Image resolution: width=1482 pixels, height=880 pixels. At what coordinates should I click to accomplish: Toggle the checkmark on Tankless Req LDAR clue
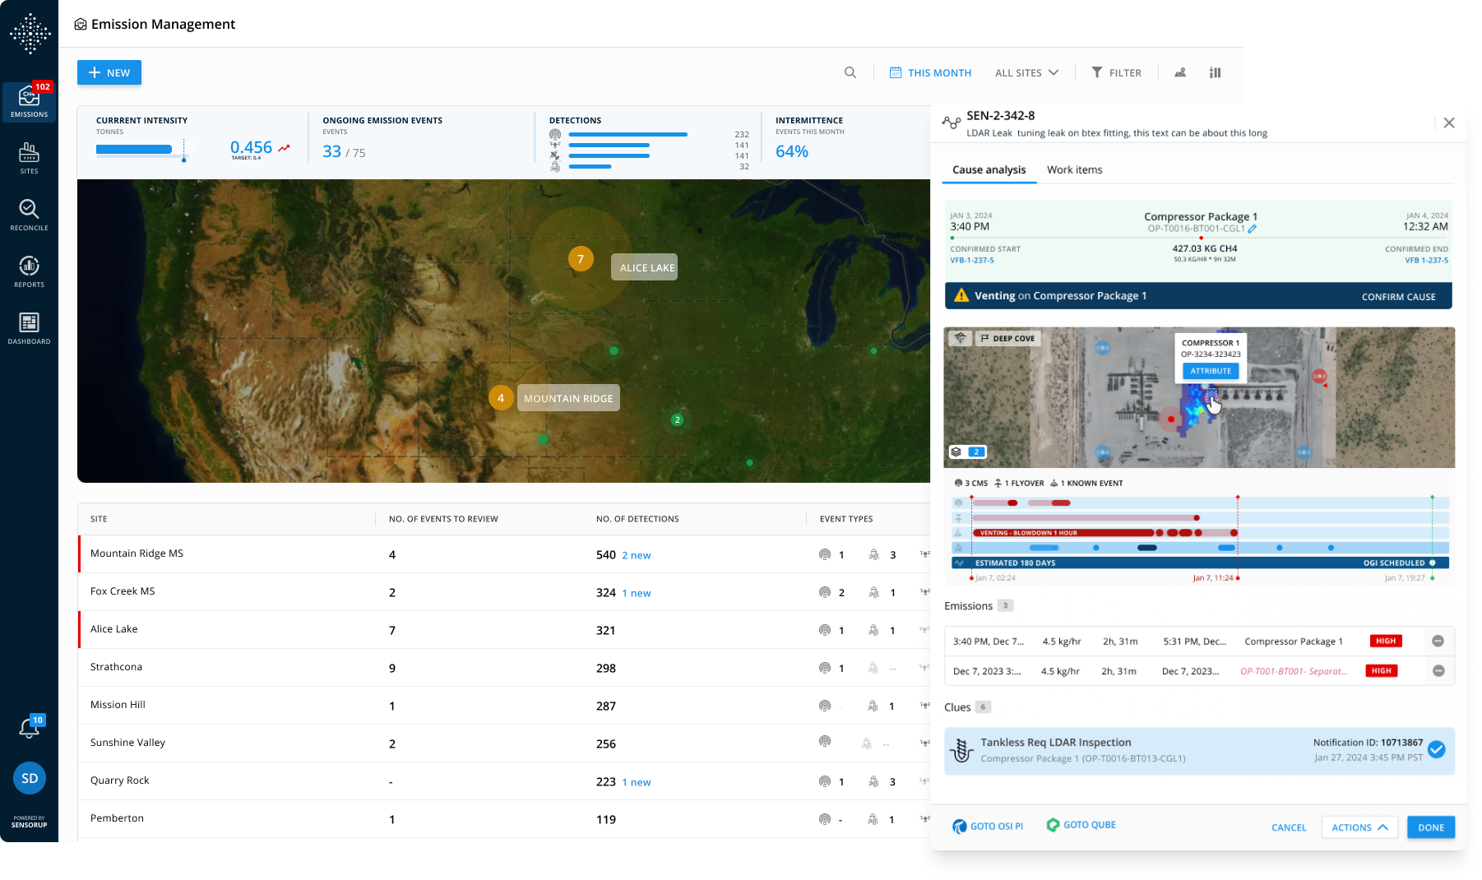pos(1436,749)
